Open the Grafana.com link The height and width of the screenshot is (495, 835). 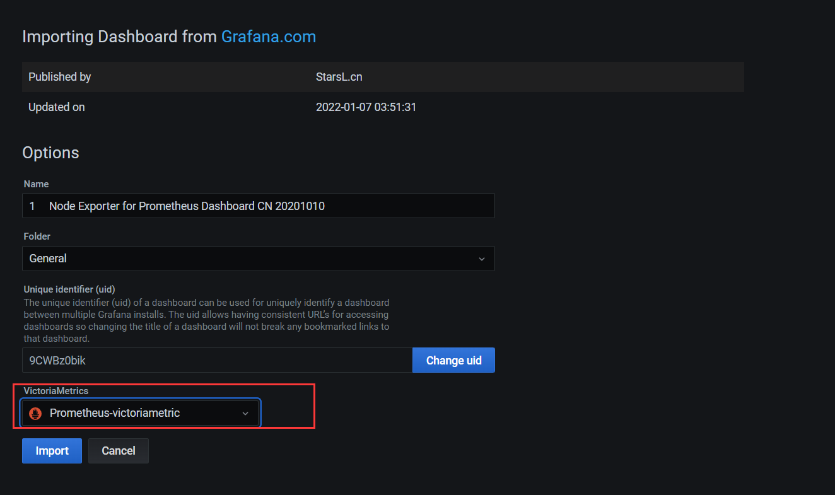[269, 37]
